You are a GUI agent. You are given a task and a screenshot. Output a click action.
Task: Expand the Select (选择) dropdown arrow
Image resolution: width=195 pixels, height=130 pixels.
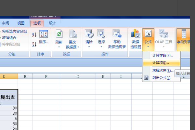(101, 47)
